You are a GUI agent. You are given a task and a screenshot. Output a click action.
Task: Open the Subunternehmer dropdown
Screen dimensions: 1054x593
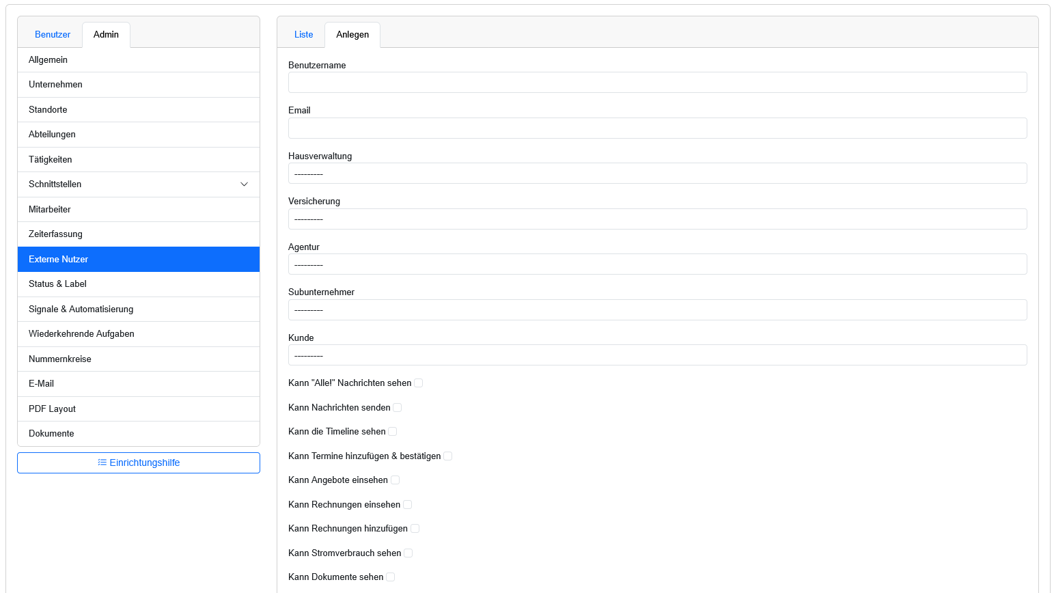[657, 309]
